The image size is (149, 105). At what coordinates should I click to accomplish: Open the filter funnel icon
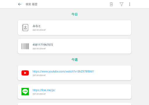tap(121, 4)
